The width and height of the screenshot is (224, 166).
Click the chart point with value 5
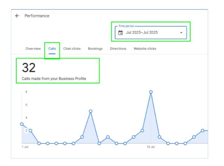coord(90,111)
